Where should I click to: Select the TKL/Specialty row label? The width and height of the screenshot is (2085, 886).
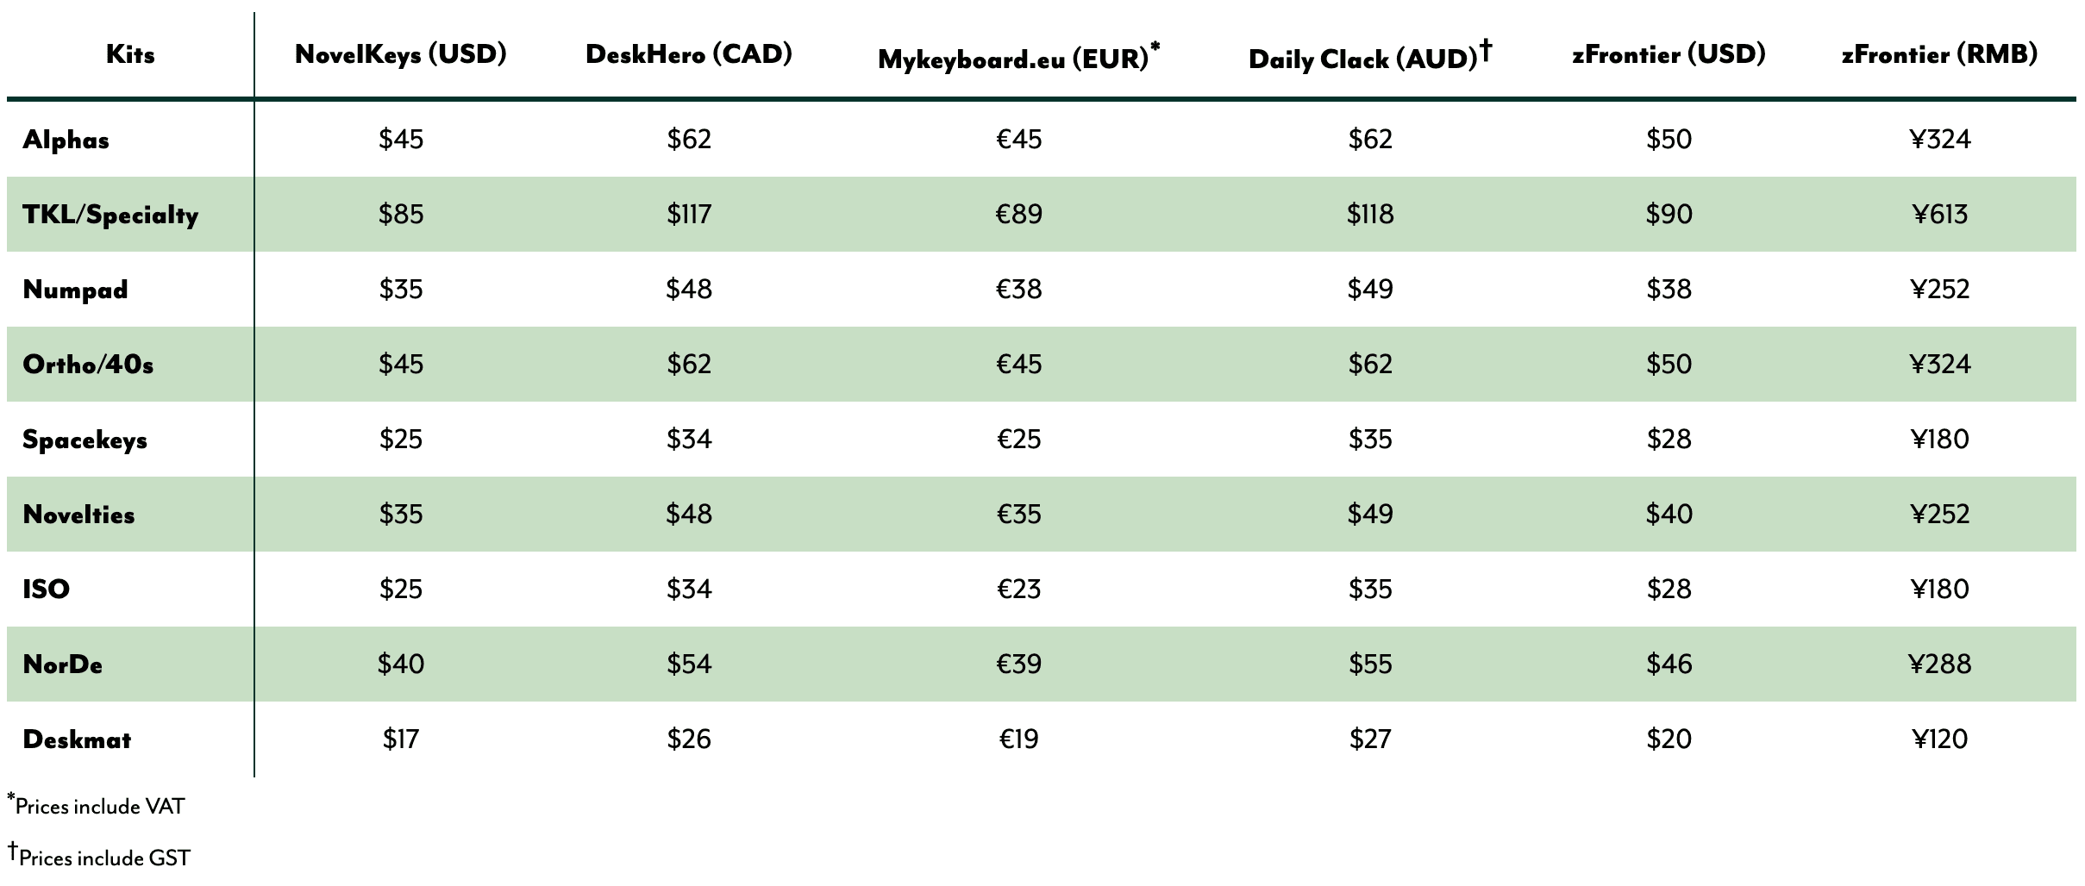coord(110,215)
